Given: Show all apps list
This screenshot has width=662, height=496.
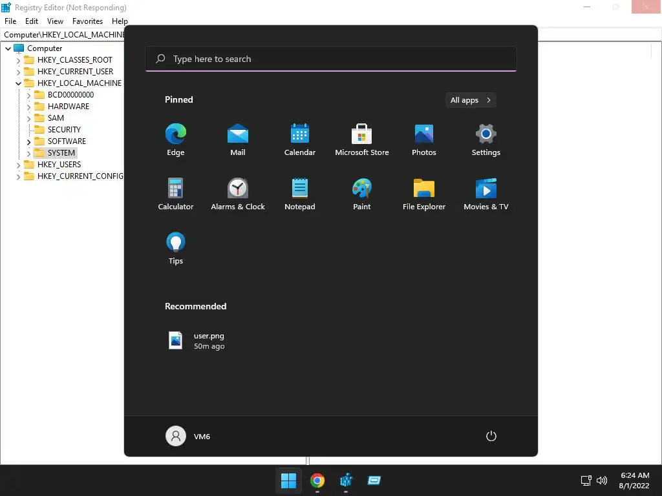Looking at the screenshot, I should (471, 100).
